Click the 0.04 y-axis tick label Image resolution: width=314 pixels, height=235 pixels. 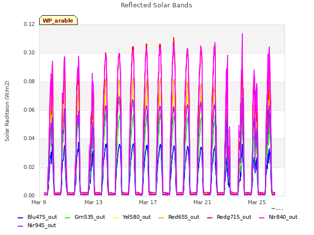point(29,138)
